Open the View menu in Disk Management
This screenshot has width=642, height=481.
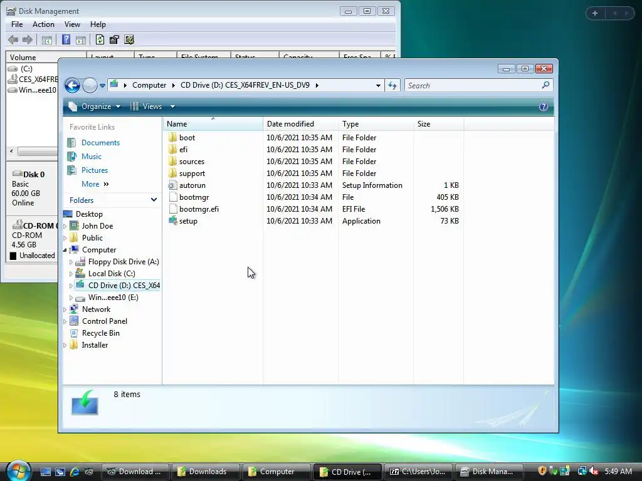click(72, 24)
